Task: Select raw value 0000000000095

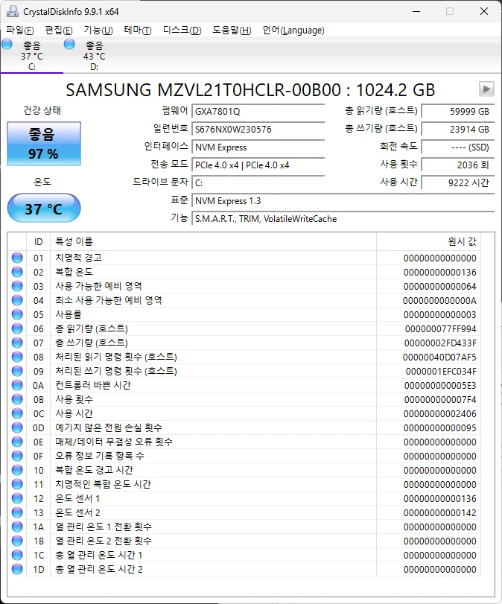Action: [x=440, y=428]
